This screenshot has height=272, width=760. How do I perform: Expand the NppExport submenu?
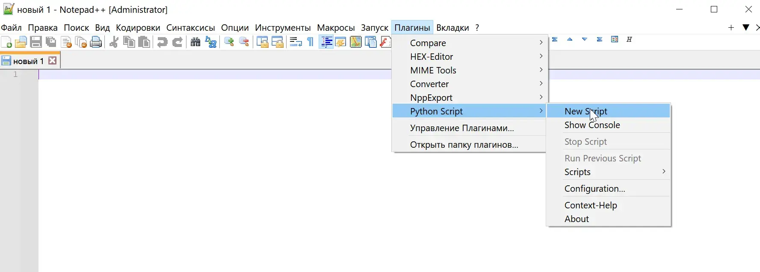pyautogui.click(x=469, y=97)
